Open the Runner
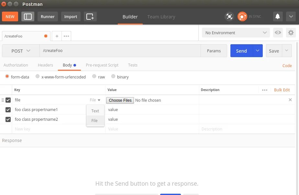 click(48, 16)
